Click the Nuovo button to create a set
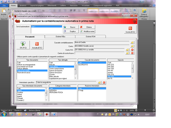This screenshot has width=171, height=128. 71,27
